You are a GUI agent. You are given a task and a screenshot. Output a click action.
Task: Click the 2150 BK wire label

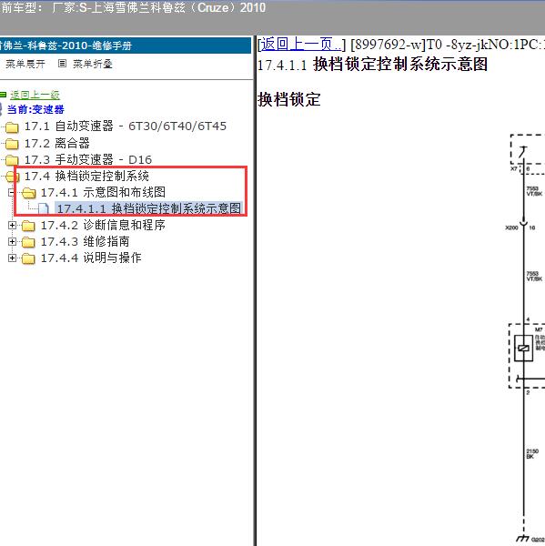[532, 454]
